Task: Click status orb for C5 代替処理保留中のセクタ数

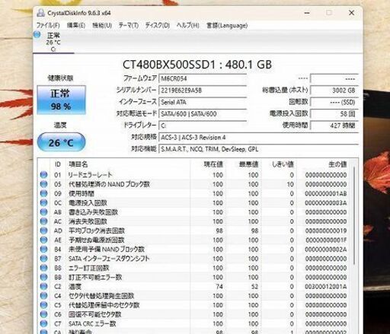Action: (44, 305)
